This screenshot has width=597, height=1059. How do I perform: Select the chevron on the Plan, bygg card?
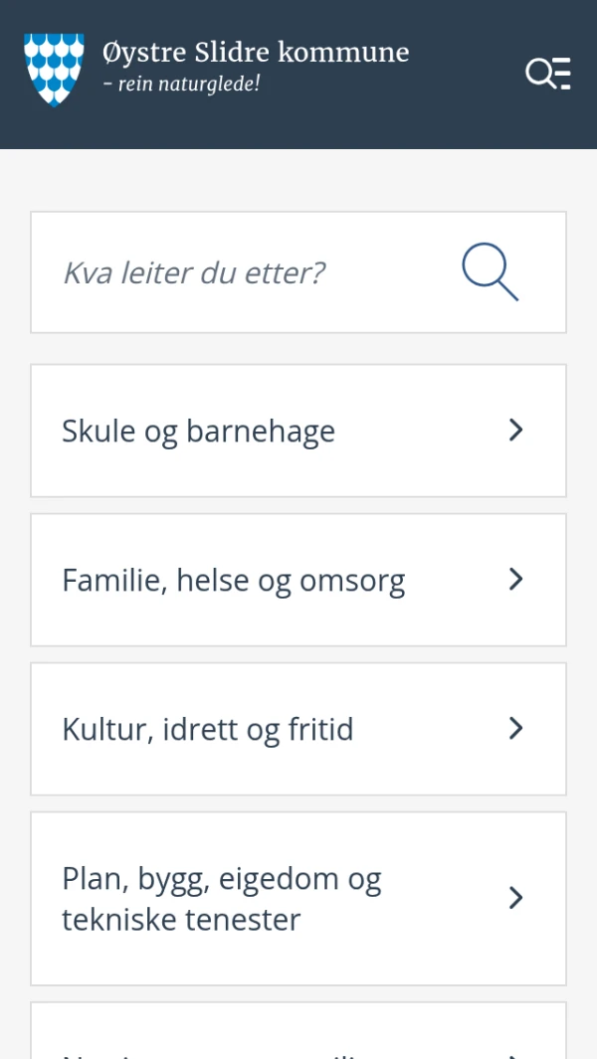point(515,898)
